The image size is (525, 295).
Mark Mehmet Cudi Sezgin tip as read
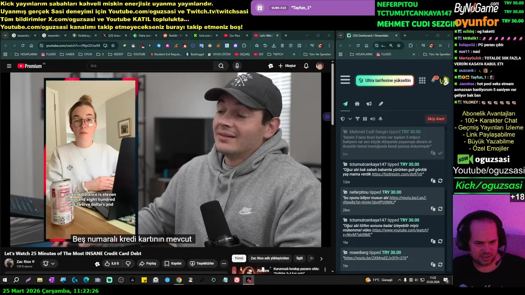[x=440, y=153]
